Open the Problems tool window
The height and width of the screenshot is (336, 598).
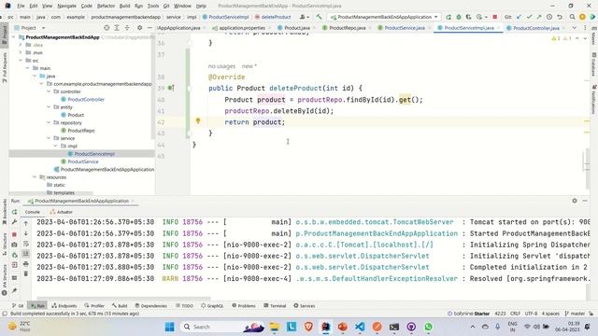click(x=244, y=305)
